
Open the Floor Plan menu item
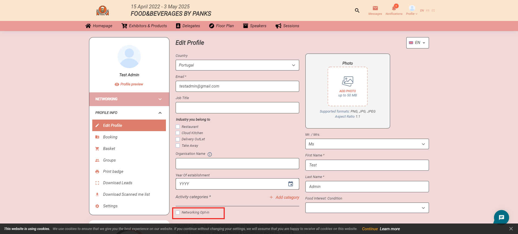[221, 26]
